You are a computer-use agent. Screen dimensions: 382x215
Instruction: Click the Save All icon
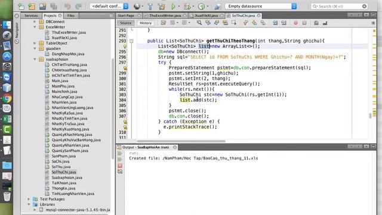pyautogui.click(x=54, y=7)
